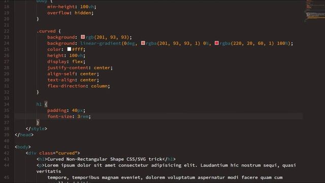This screenshot has width=325, height=183.
Task: Click 'flex' value on line 27
Action: (x=78, y=62)
